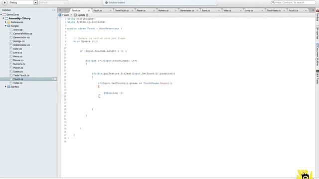The height and width of the screenshot is (179, 319).
Task: Open the Document Outline side panel
Action: [x=318, y=54]
